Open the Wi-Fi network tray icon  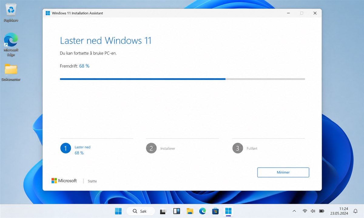coord(305,211)
